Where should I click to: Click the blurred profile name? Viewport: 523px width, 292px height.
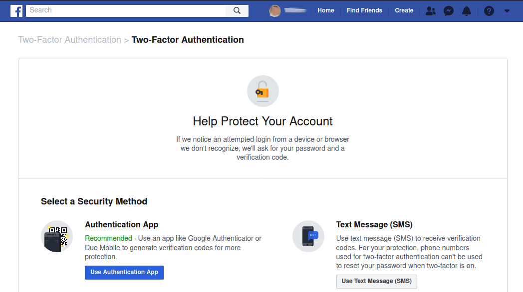295,10
